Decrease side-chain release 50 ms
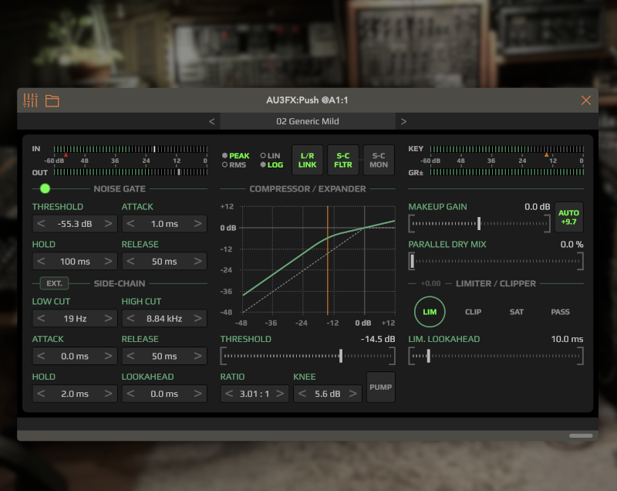The width and height of the screenshot is (617, 491). (130, 356)
